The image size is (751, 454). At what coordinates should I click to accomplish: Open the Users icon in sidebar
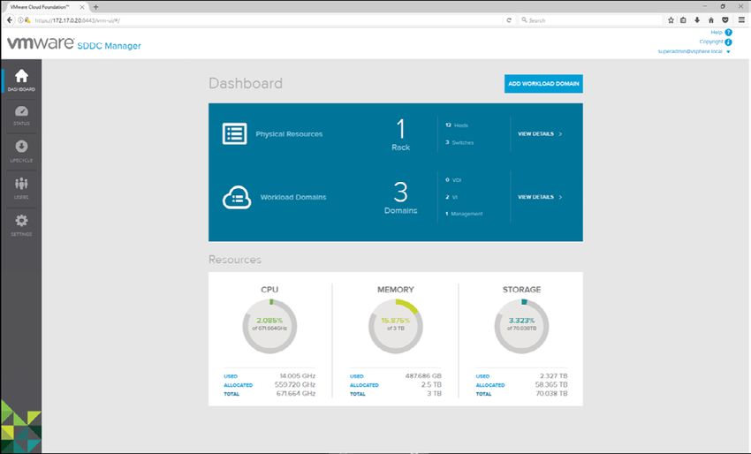[x=21, y=184]
